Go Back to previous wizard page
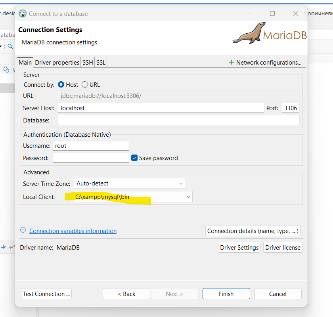333x317 pixels. point(126,294)
